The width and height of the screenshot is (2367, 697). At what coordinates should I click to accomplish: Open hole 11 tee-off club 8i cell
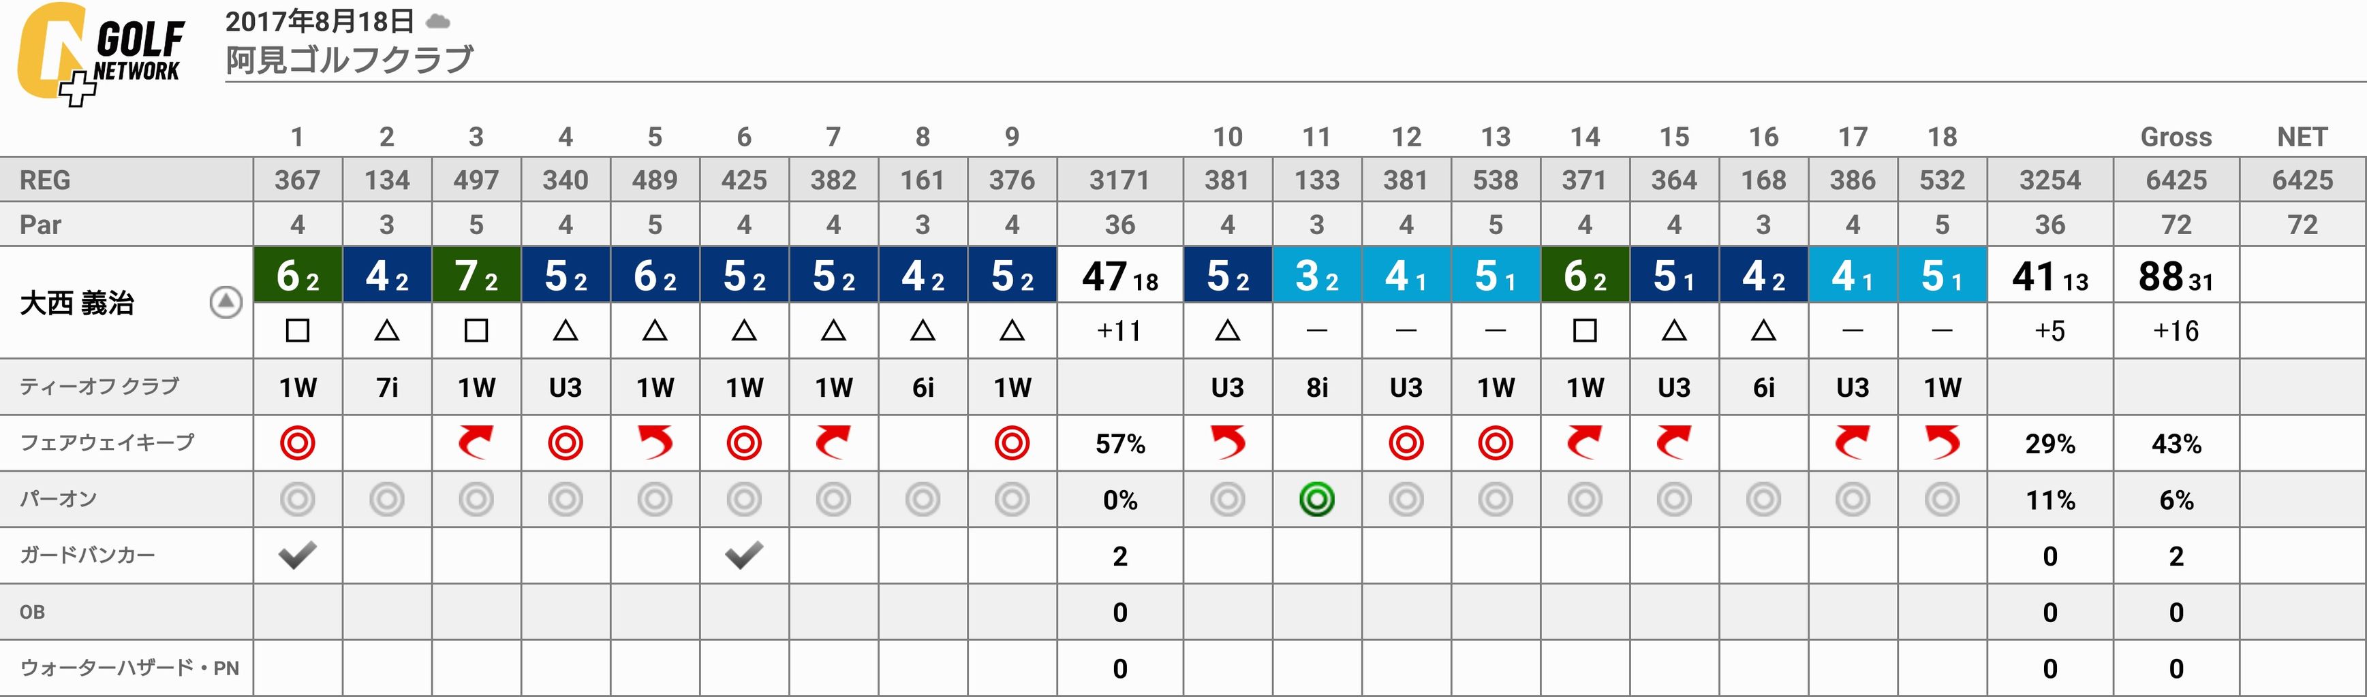click(x=1317, y=387)
